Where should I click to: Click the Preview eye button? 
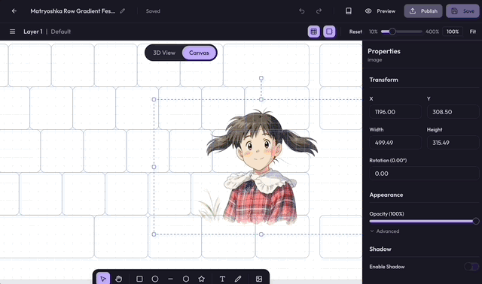[x=380, y=11]
